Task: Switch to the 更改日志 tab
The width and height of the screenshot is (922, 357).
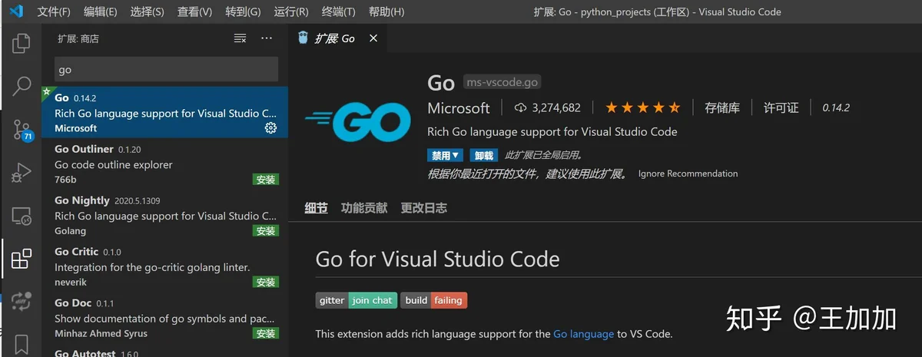Action: [x=424, y=208]
